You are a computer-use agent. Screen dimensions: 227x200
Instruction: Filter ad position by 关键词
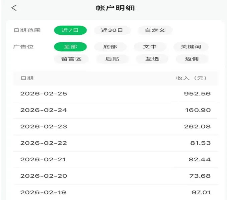(191, 47)
